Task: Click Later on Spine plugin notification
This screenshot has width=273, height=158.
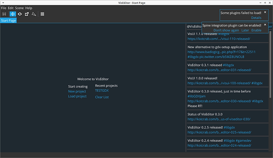Action: (x=245, y=30)
